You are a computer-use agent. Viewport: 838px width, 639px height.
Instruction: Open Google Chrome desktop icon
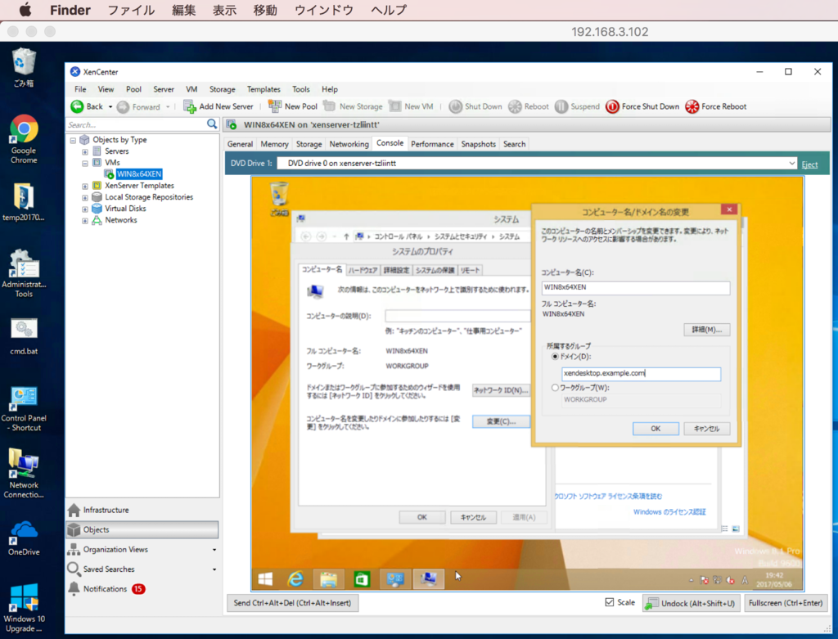tap(24, 139)
